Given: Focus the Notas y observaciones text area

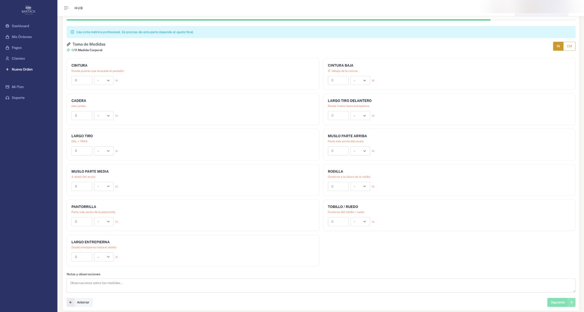Looking at the screenshot, I should tap(321, 285).
